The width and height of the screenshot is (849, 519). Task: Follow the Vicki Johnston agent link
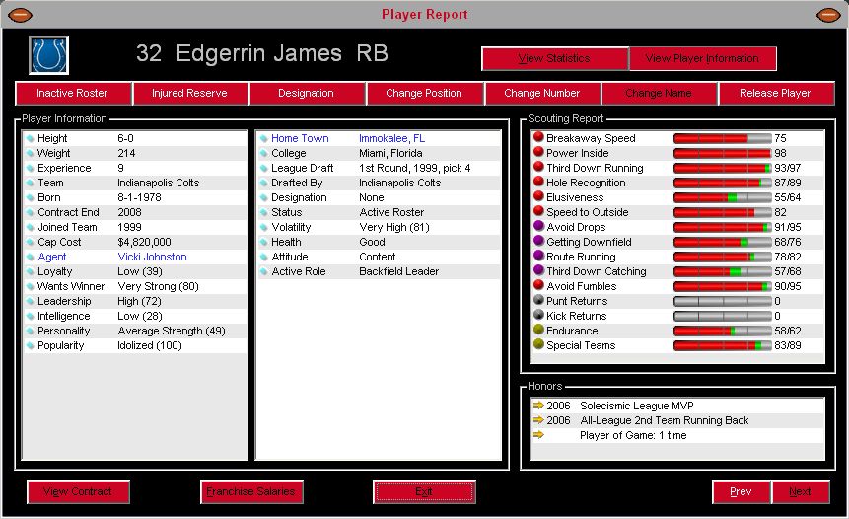(152, 257)
